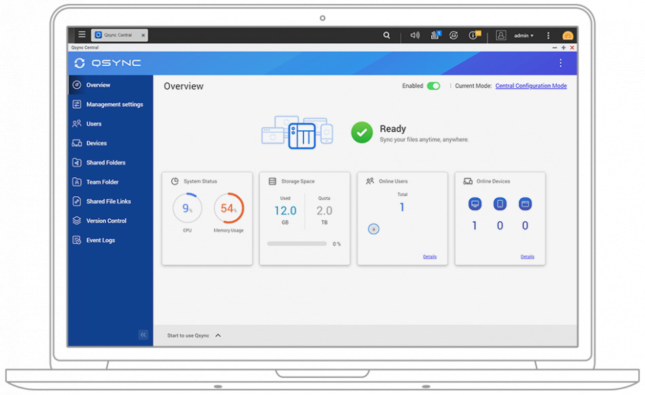
Task: Open the QTS dashboard gauge icon
Action: click(x=568, y=35)
